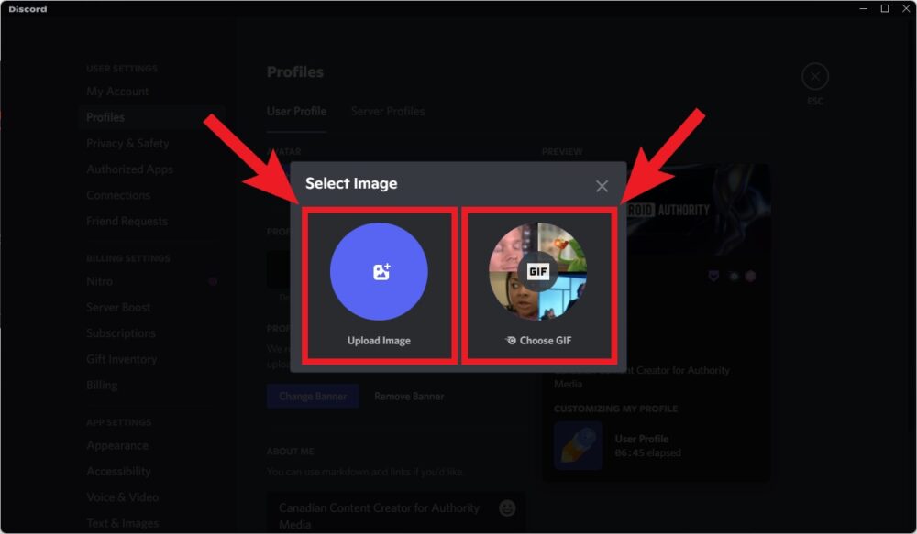Click Remove Banner
This screenshot has width=917, height=534.
(x=409, y=396)
